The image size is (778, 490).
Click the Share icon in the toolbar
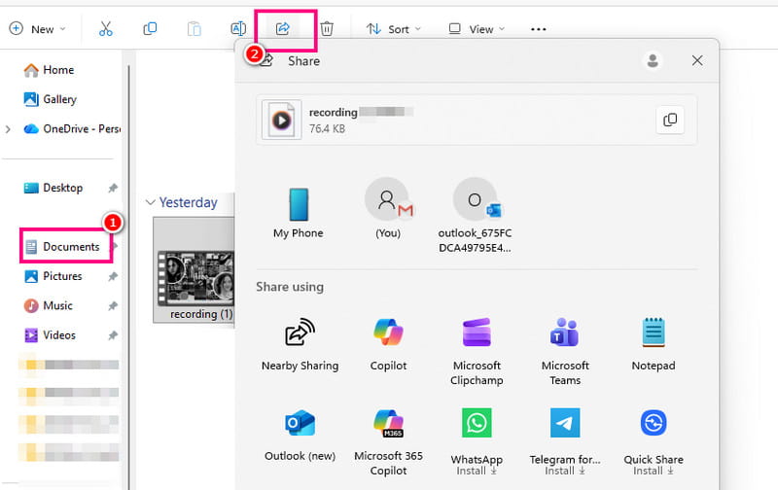pyautogui.click(x=283, y=29)
